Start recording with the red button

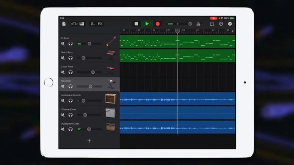pos(158,24)
